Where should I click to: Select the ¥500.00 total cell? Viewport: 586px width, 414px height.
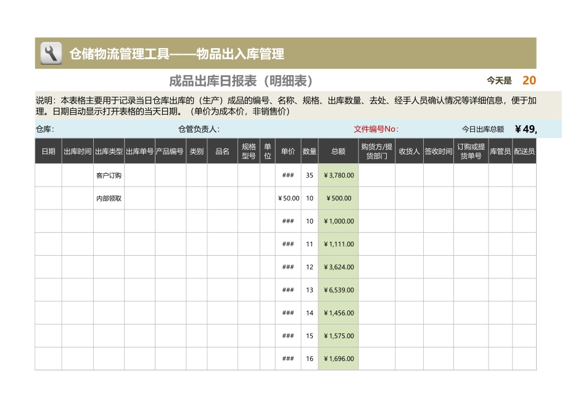337,198
